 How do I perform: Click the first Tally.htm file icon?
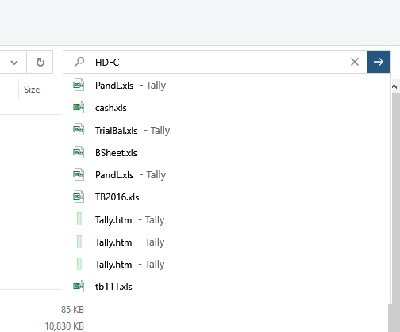(79, 219)
